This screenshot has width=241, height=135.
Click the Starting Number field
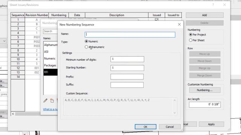(x=127, y=68)
